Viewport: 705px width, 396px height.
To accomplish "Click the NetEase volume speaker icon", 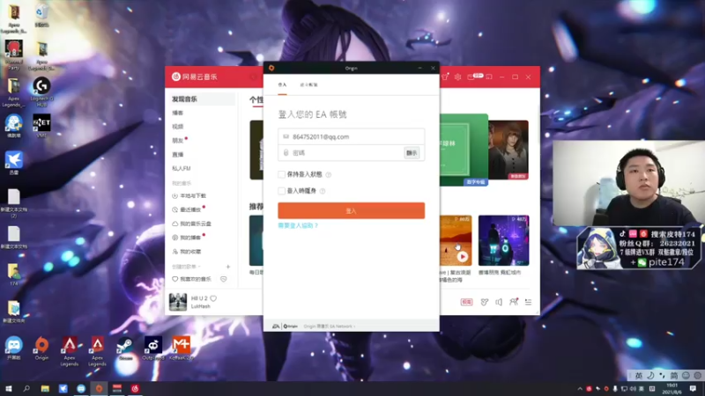I will [499, 302].
